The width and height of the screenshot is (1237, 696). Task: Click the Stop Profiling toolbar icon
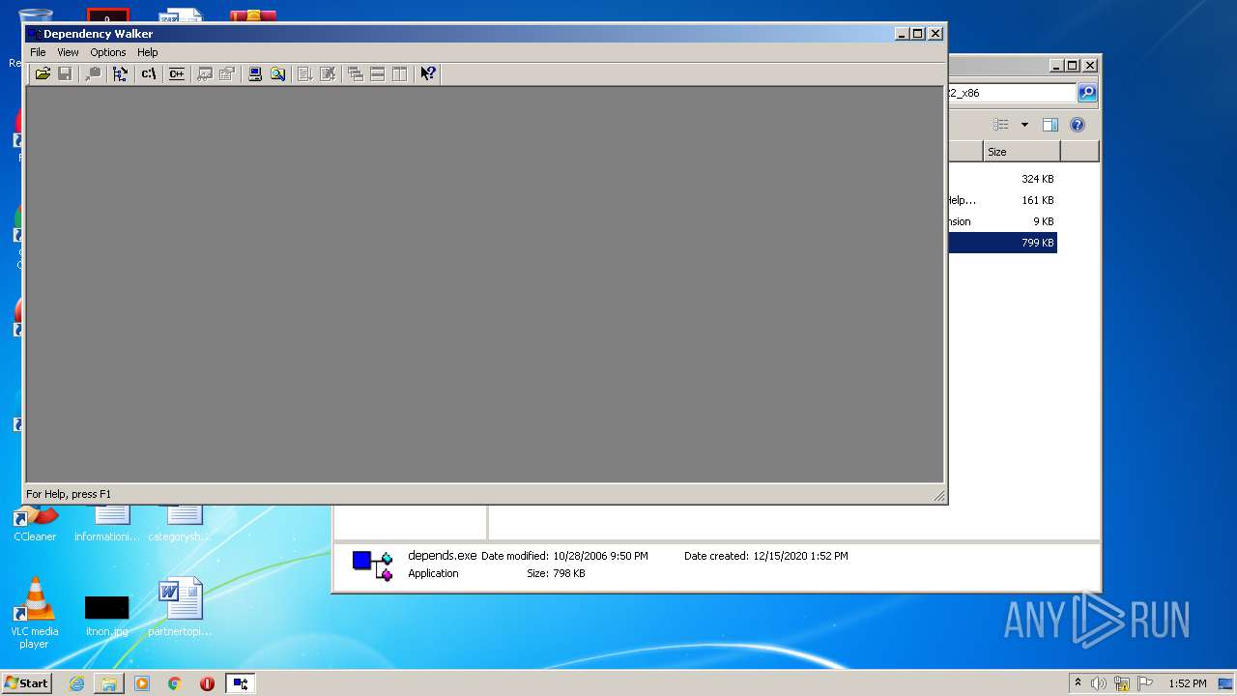click(329, 73)
